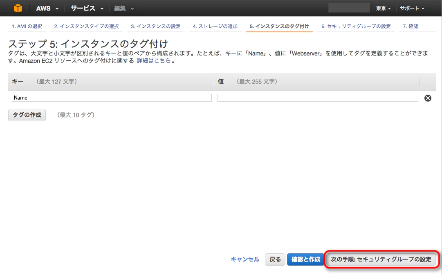The height and width of the screenshot is (275, 442).
Task: Remove the Name tag row with X icon
Action: coord(428,98)
